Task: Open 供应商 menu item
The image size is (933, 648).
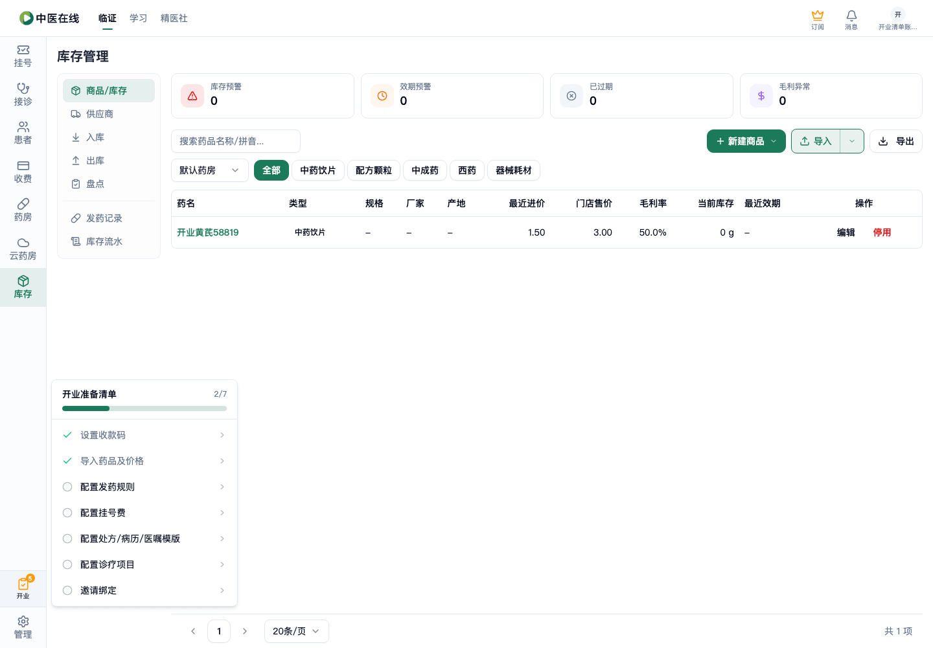Action: pos(109,114)
